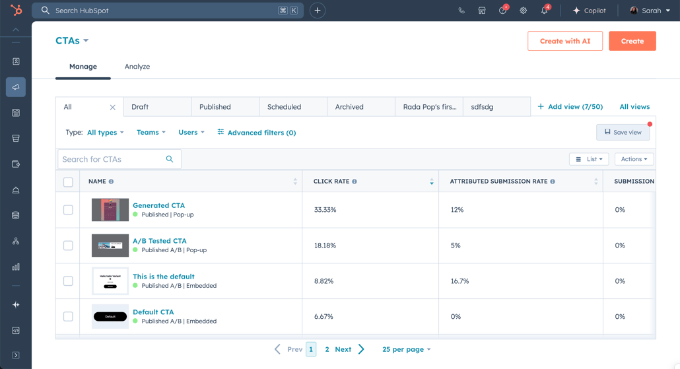Open the Archived view tab
Screen dimensions: 680x369
coord(361,107)
